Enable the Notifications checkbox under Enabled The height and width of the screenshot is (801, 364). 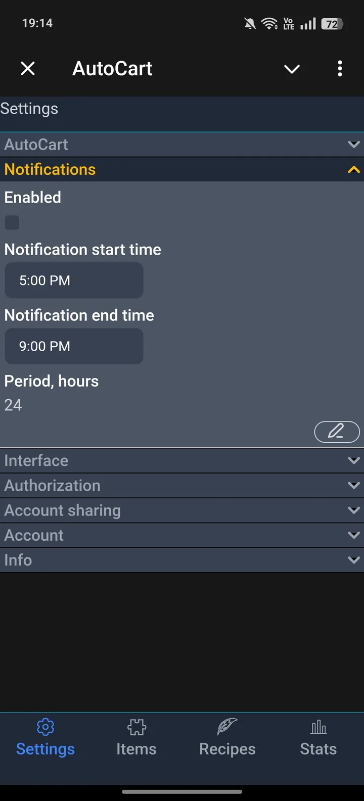coord(12,222)
